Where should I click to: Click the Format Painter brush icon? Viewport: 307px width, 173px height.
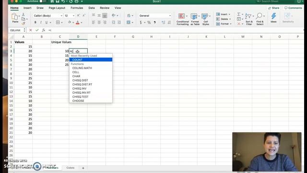[x=24, y=24]
